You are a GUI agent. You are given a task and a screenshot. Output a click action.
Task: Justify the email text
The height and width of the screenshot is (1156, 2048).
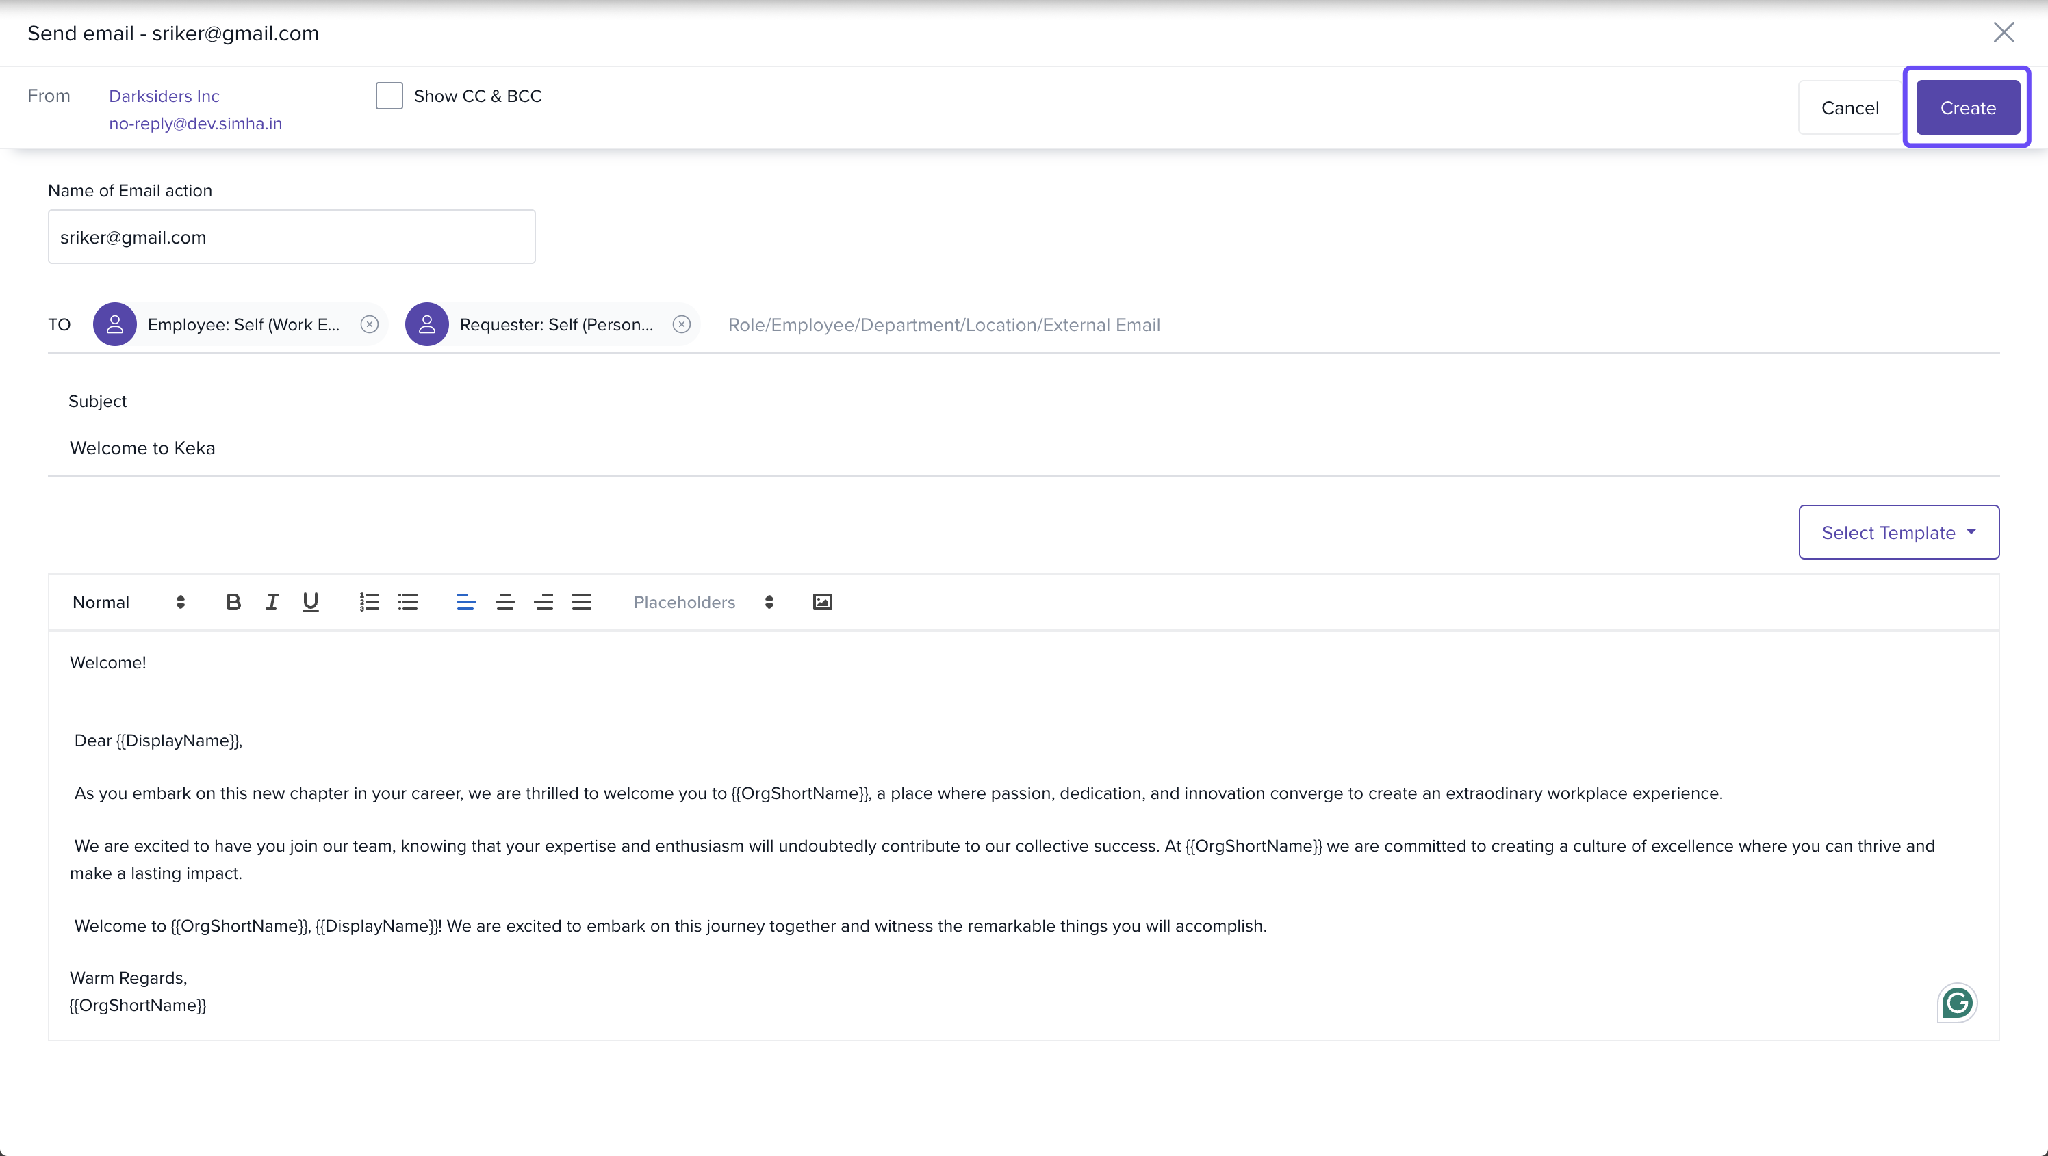582,602
